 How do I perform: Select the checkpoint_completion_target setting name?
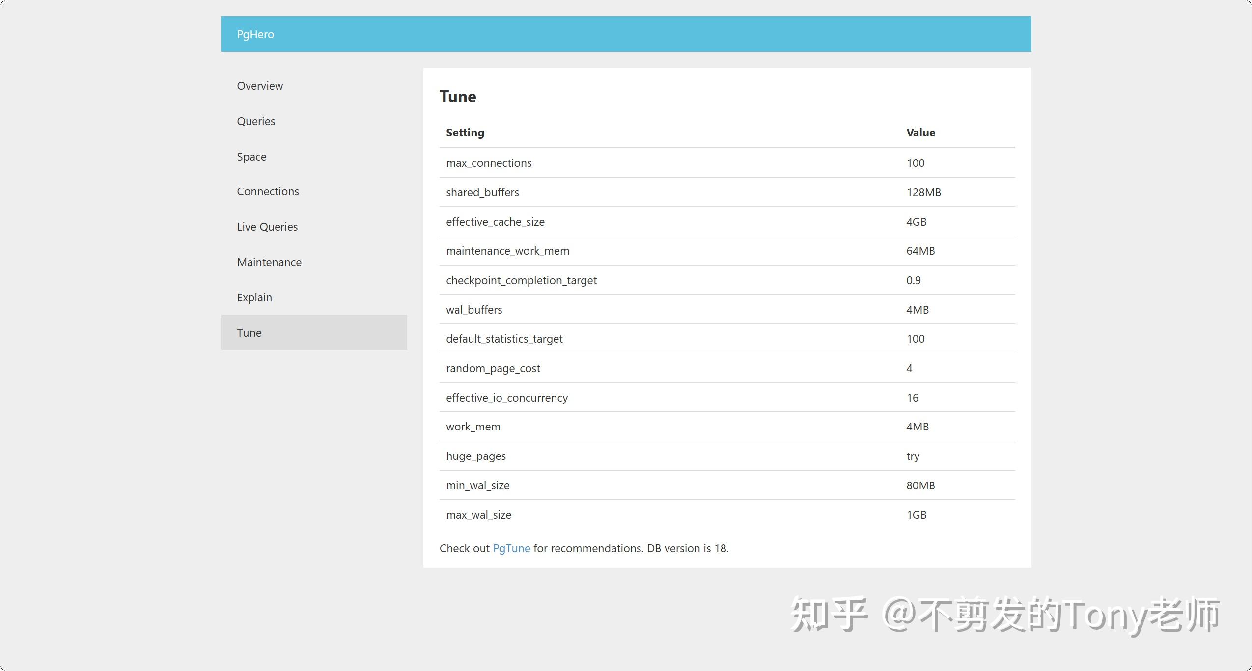[521, 280]
